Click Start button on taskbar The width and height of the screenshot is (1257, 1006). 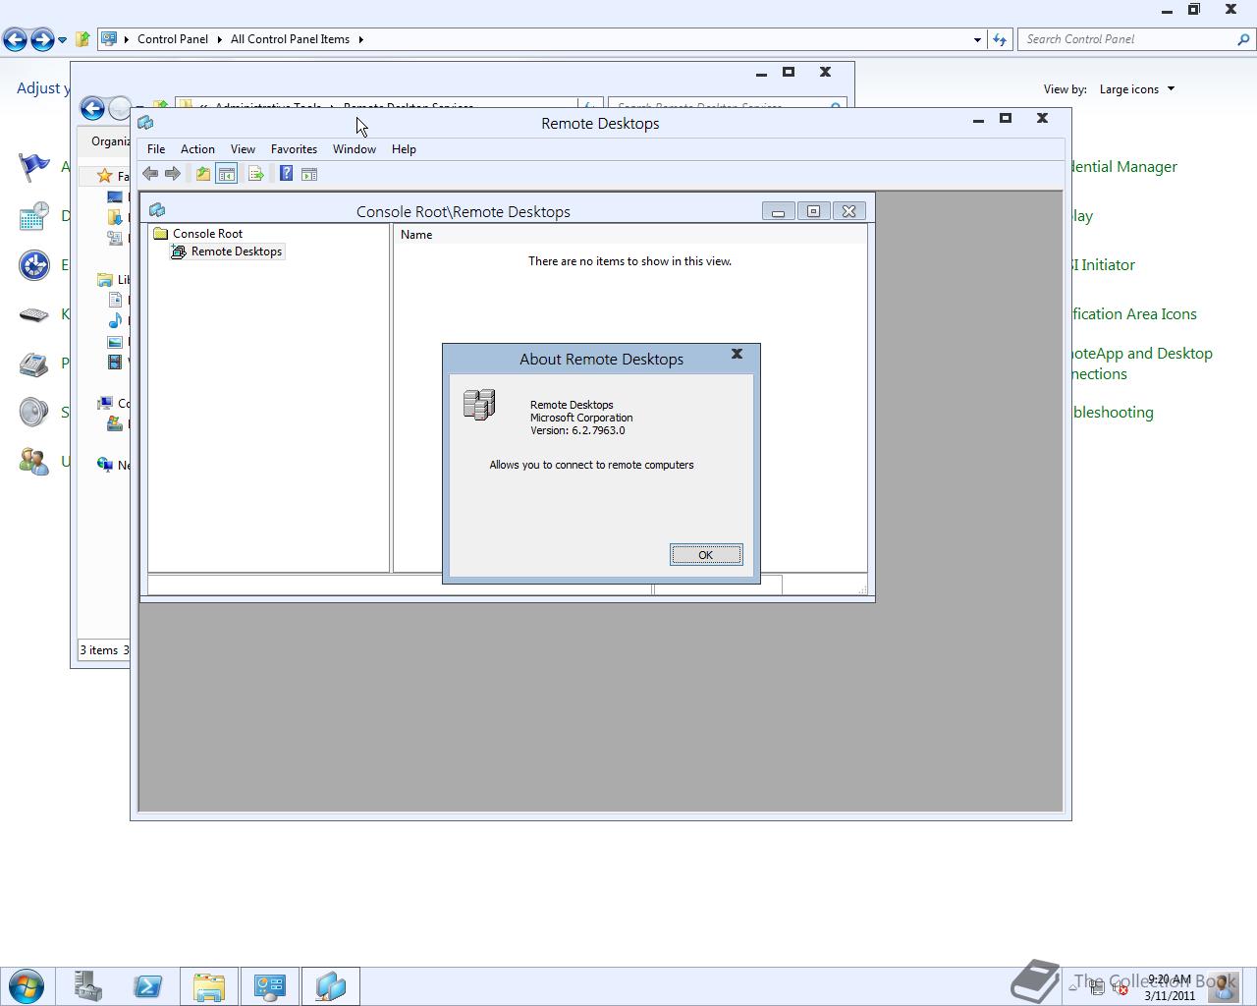coord(26,986)
